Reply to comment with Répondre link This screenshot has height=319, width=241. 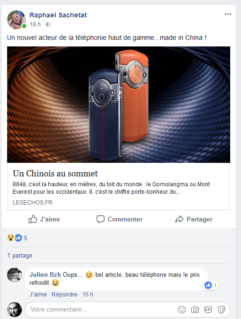click(x=64, y=295)
